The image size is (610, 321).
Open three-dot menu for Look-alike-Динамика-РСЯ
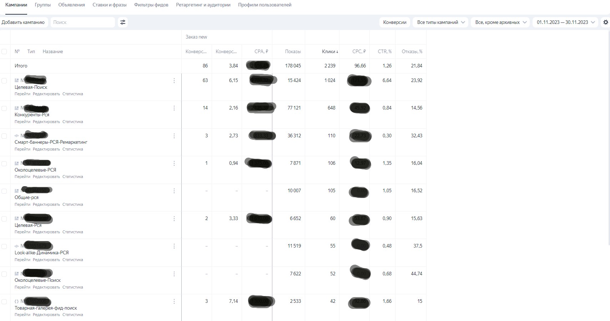click(x=174, y=246)
